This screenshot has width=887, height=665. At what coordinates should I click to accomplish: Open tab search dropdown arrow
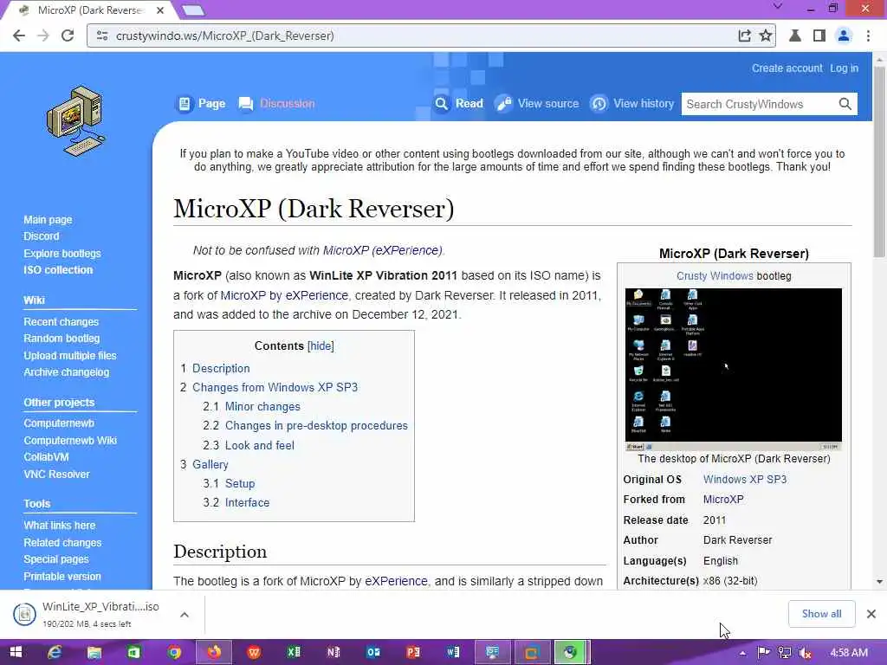[x=778, y=7]
